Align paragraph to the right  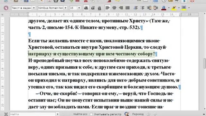[121, 8]
